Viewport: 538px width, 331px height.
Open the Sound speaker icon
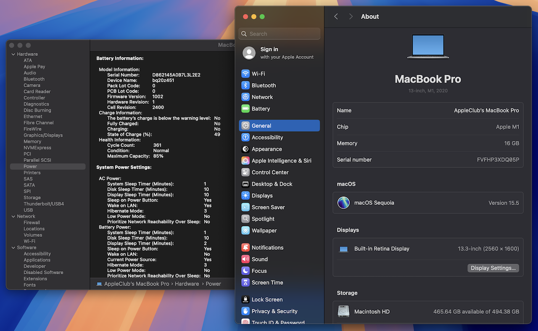point(245,259)
